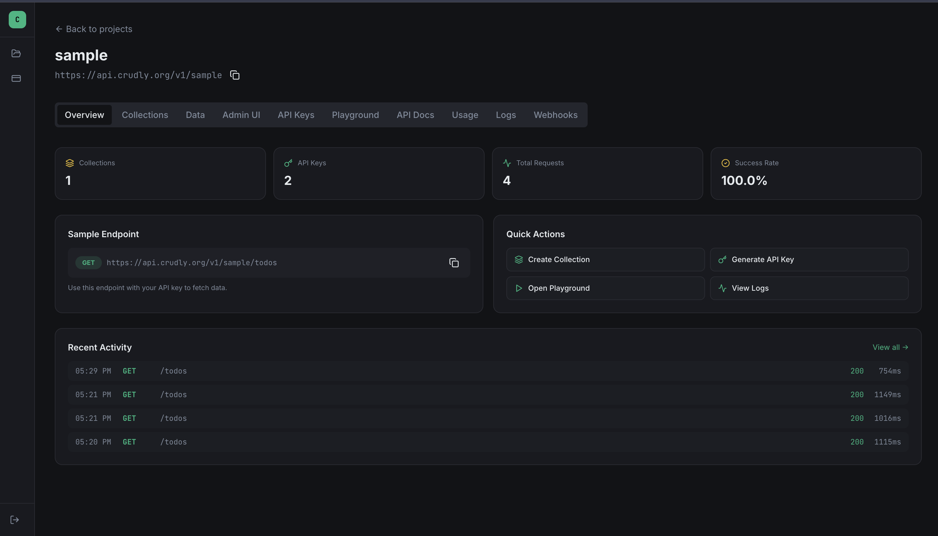938x536 pixels.
Task: Click the Total Requests count 4
Action: coord(507,181)
